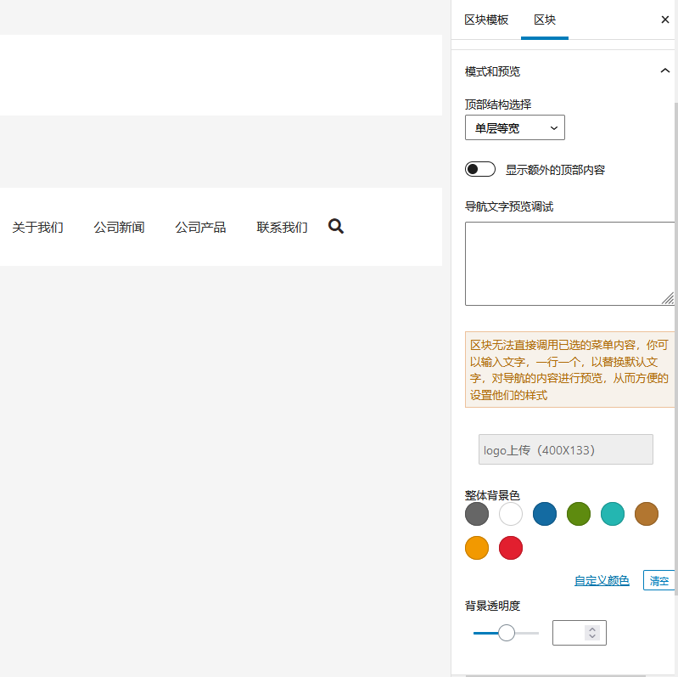
Task: Close the block settings sidebar
Action: click(665, 20)
